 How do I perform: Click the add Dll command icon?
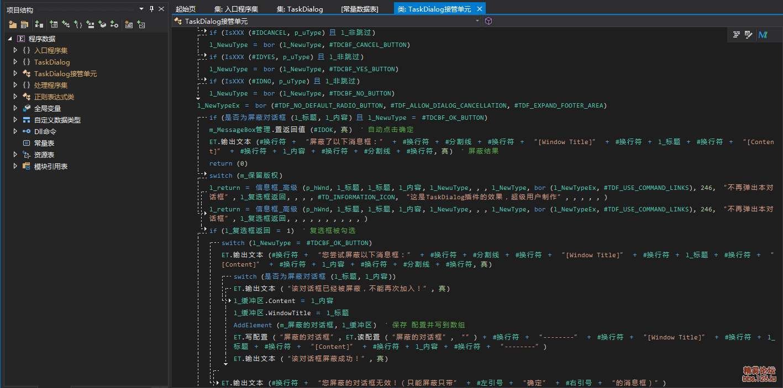point(114,24)
